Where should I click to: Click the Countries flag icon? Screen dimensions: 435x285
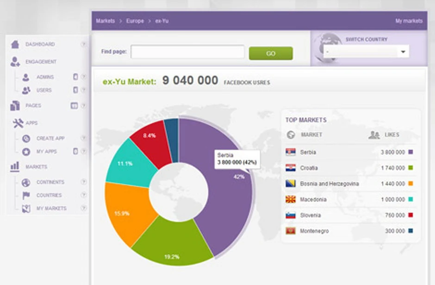tap(26, 195)
